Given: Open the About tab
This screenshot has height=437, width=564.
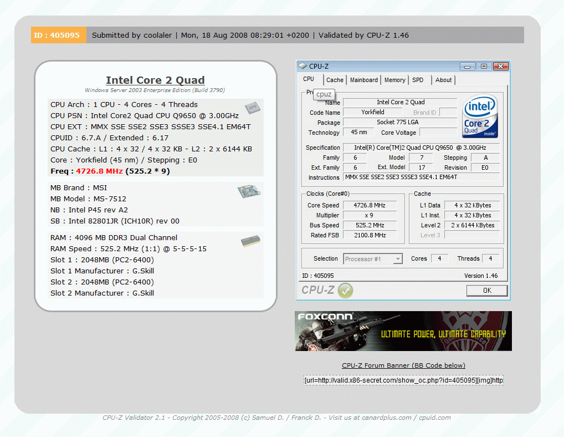Looking at the screenshot, I should click(x=443, y=80).
